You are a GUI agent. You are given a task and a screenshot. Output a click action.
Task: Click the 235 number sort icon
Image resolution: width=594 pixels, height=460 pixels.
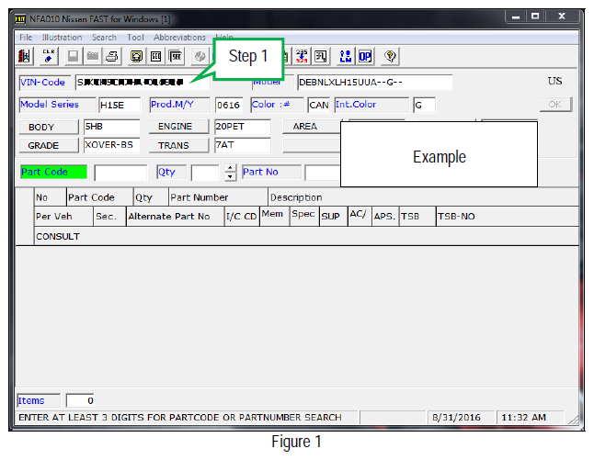pyautogui.click(x=302, y=56)
